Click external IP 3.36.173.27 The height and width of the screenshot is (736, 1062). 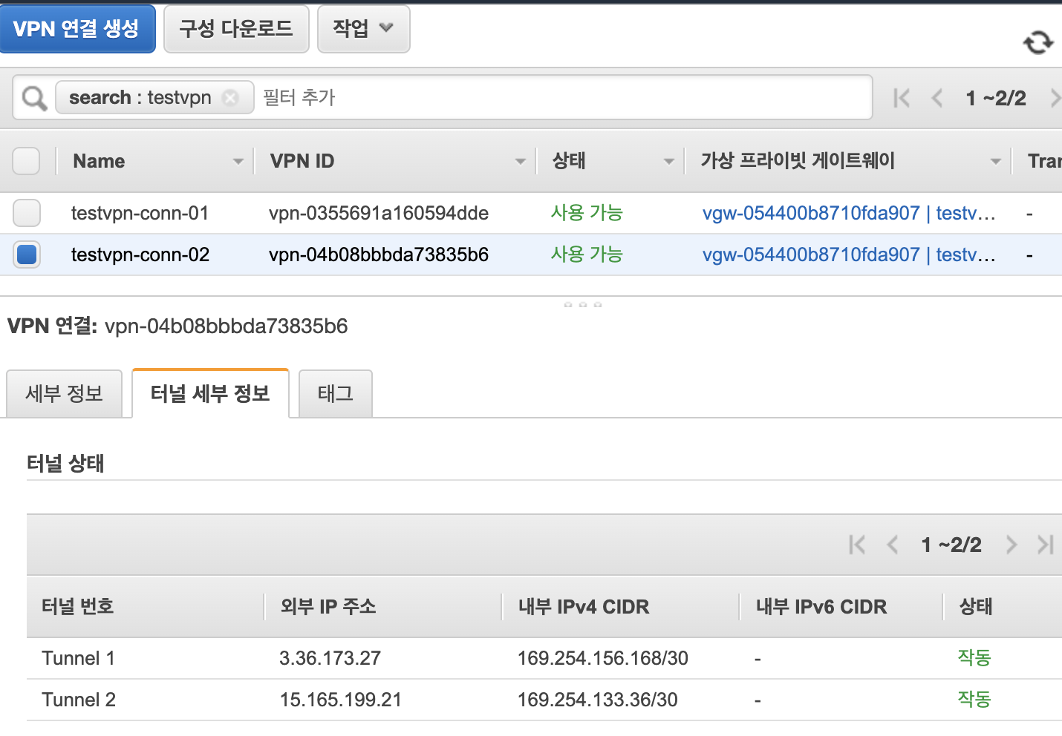point(330,658)
